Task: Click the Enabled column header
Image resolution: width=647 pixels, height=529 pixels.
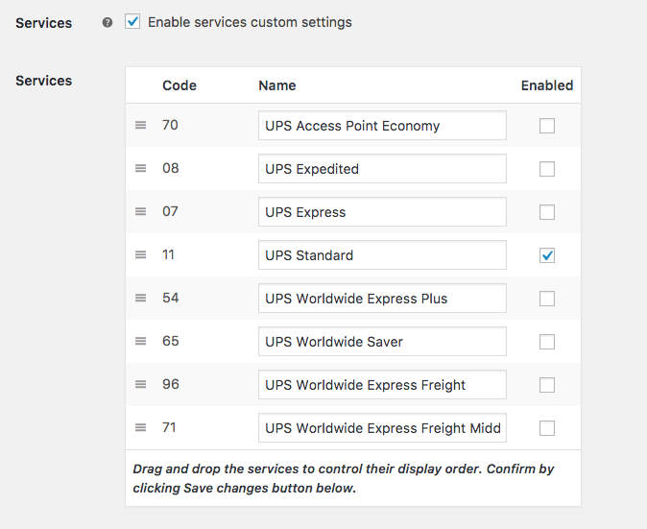Action: (547, 85)
